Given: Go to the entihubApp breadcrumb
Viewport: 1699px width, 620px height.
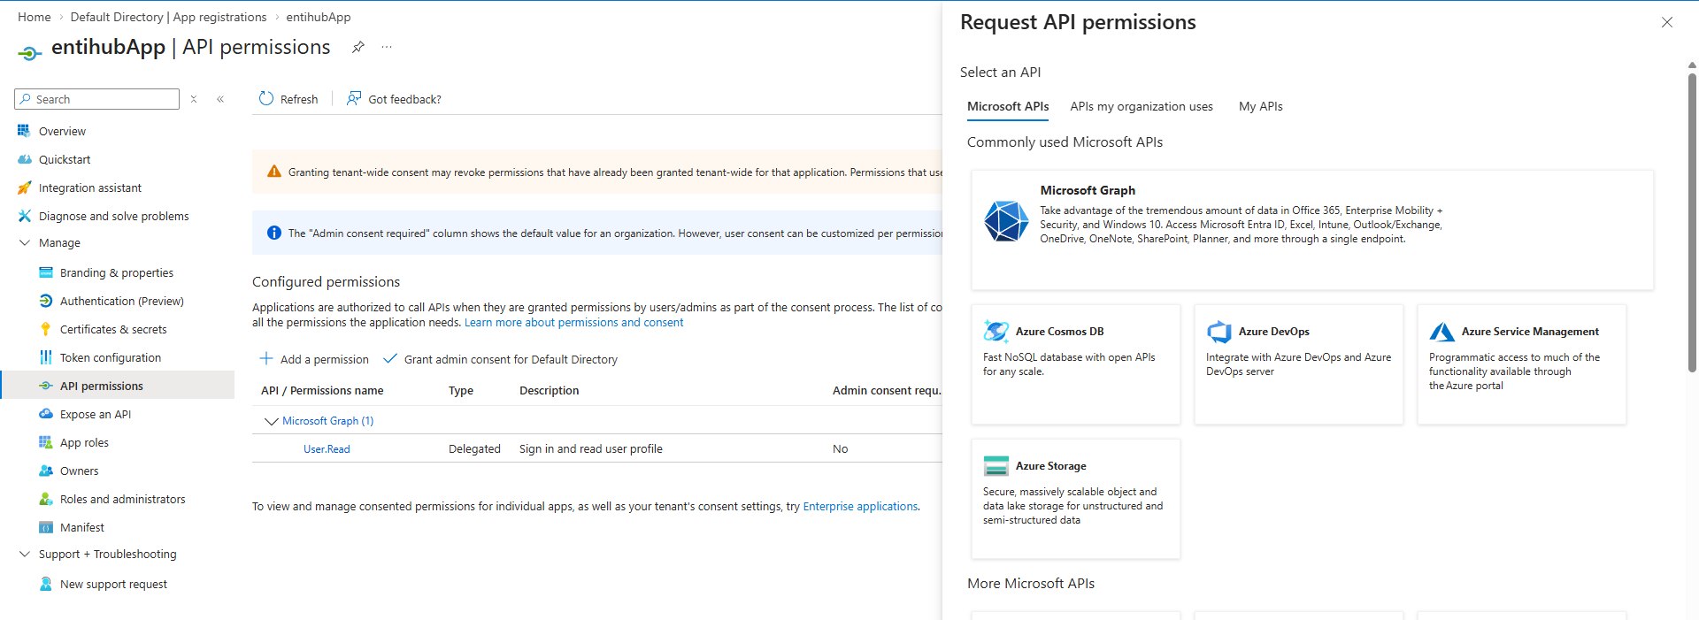Looking at the screenshot, I should point(319,17).
